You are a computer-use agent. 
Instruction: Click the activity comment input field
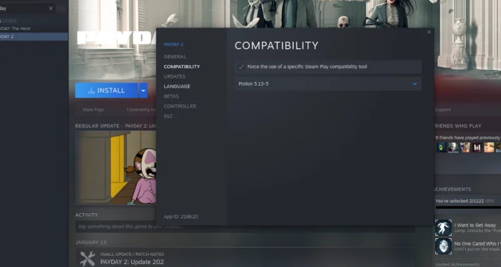pyautogui.click(x=245, y=226)
